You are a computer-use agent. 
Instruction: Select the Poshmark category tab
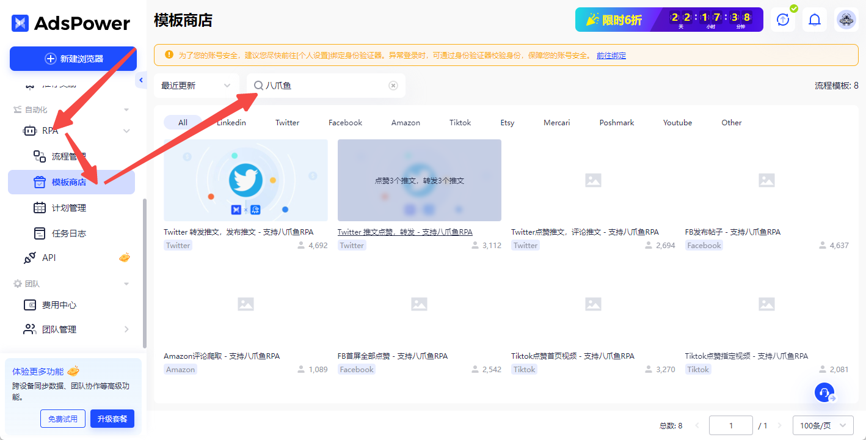[616, 122]
